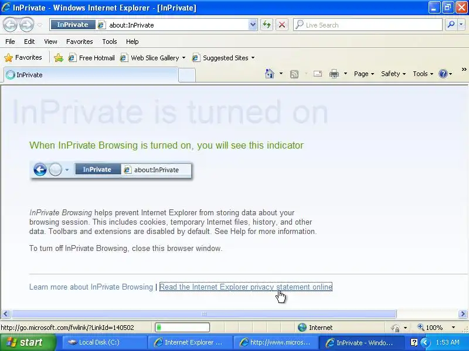Open the Favorites menu
The height and width of the screenshot is (351, 469).
[80, 42]
